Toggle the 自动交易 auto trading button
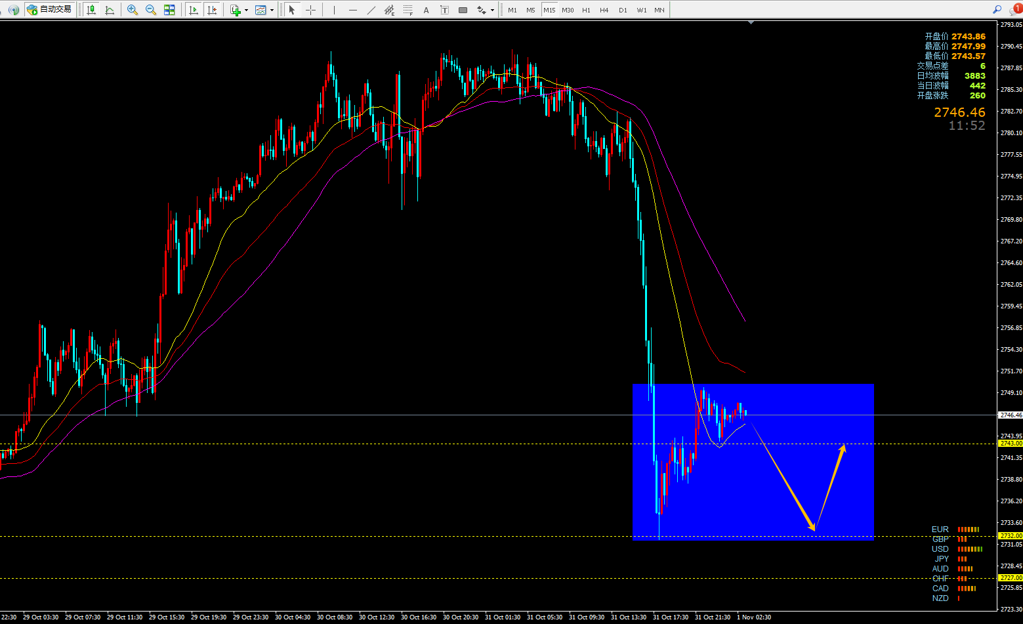Viewport: 1023px width, 624px height. pos(50,10)
